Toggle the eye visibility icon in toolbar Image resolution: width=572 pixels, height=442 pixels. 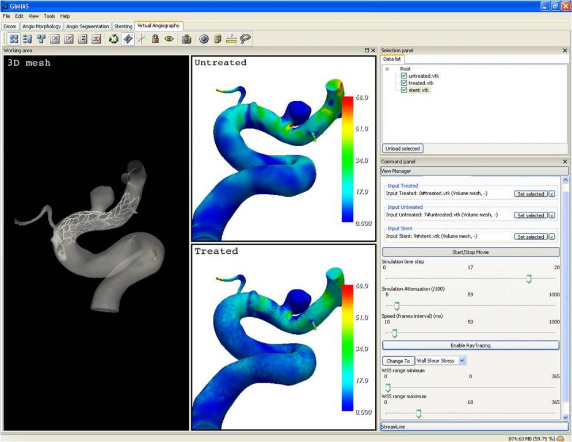coord(169,39)
